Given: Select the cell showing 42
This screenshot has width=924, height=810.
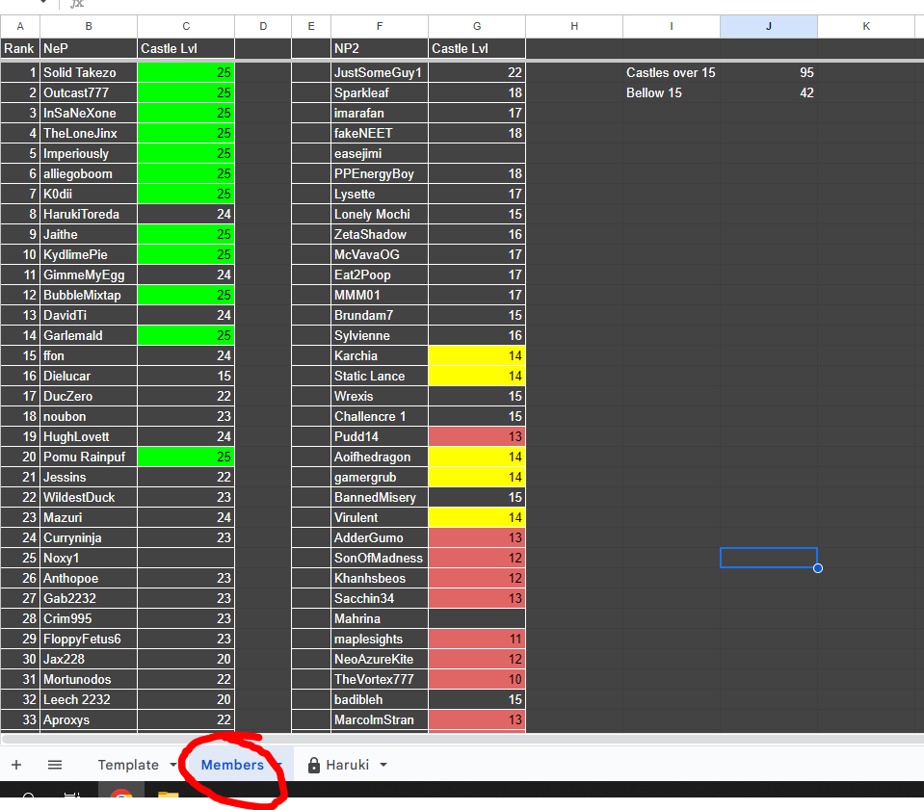Looking at the screenshot, I should pos(769,93).
